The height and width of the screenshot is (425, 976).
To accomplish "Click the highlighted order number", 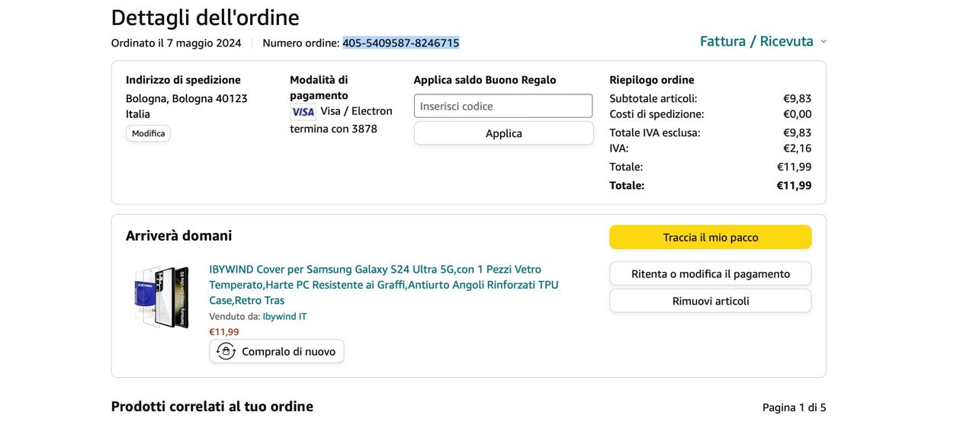I will [x=401, y=43].
